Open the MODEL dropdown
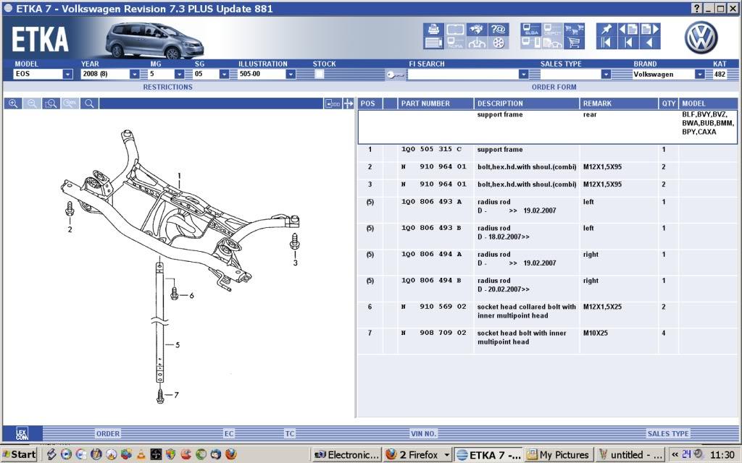The image size is (742, 463). 67,75
